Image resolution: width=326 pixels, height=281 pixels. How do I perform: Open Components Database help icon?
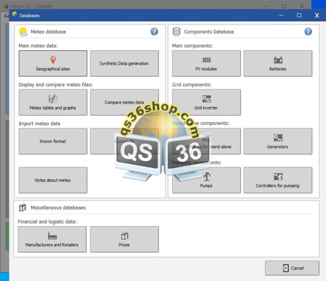coord(308,31)
